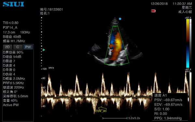Screen dimensions: 195x122
Task: Select the 壁滤波 220Hz wall filter setting
Action: point(13,88)
